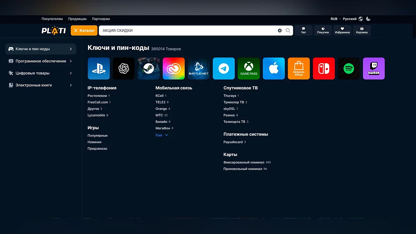Open the Партнерам top menu item
Image resolution: width=416 pixels, height=234 pixels.
point(101,19)
